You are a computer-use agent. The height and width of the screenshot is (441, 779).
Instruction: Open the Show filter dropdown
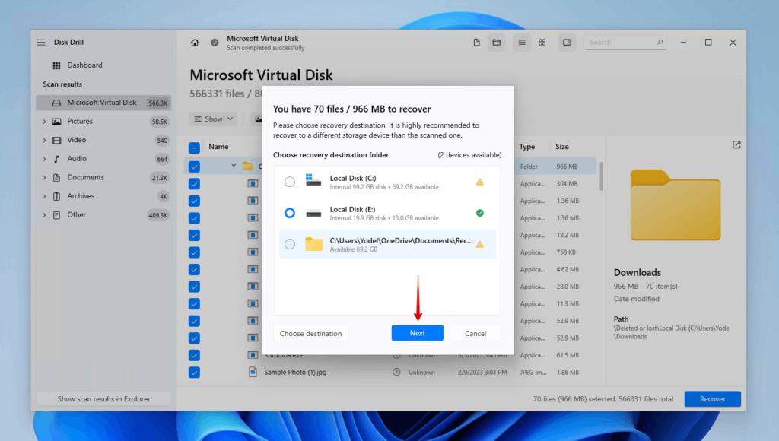point(213,119)
